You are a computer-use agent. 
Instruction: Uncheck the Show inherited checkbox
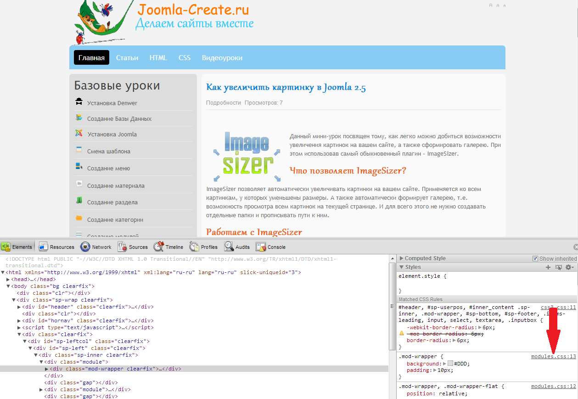(x=535, y=259)
